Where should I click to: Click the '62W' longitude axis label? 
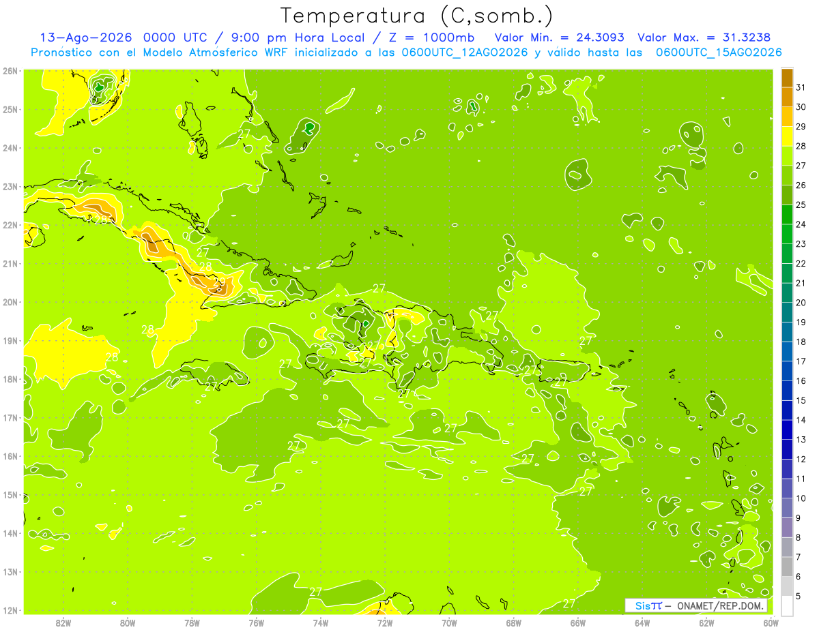click(x=706, y=622)
